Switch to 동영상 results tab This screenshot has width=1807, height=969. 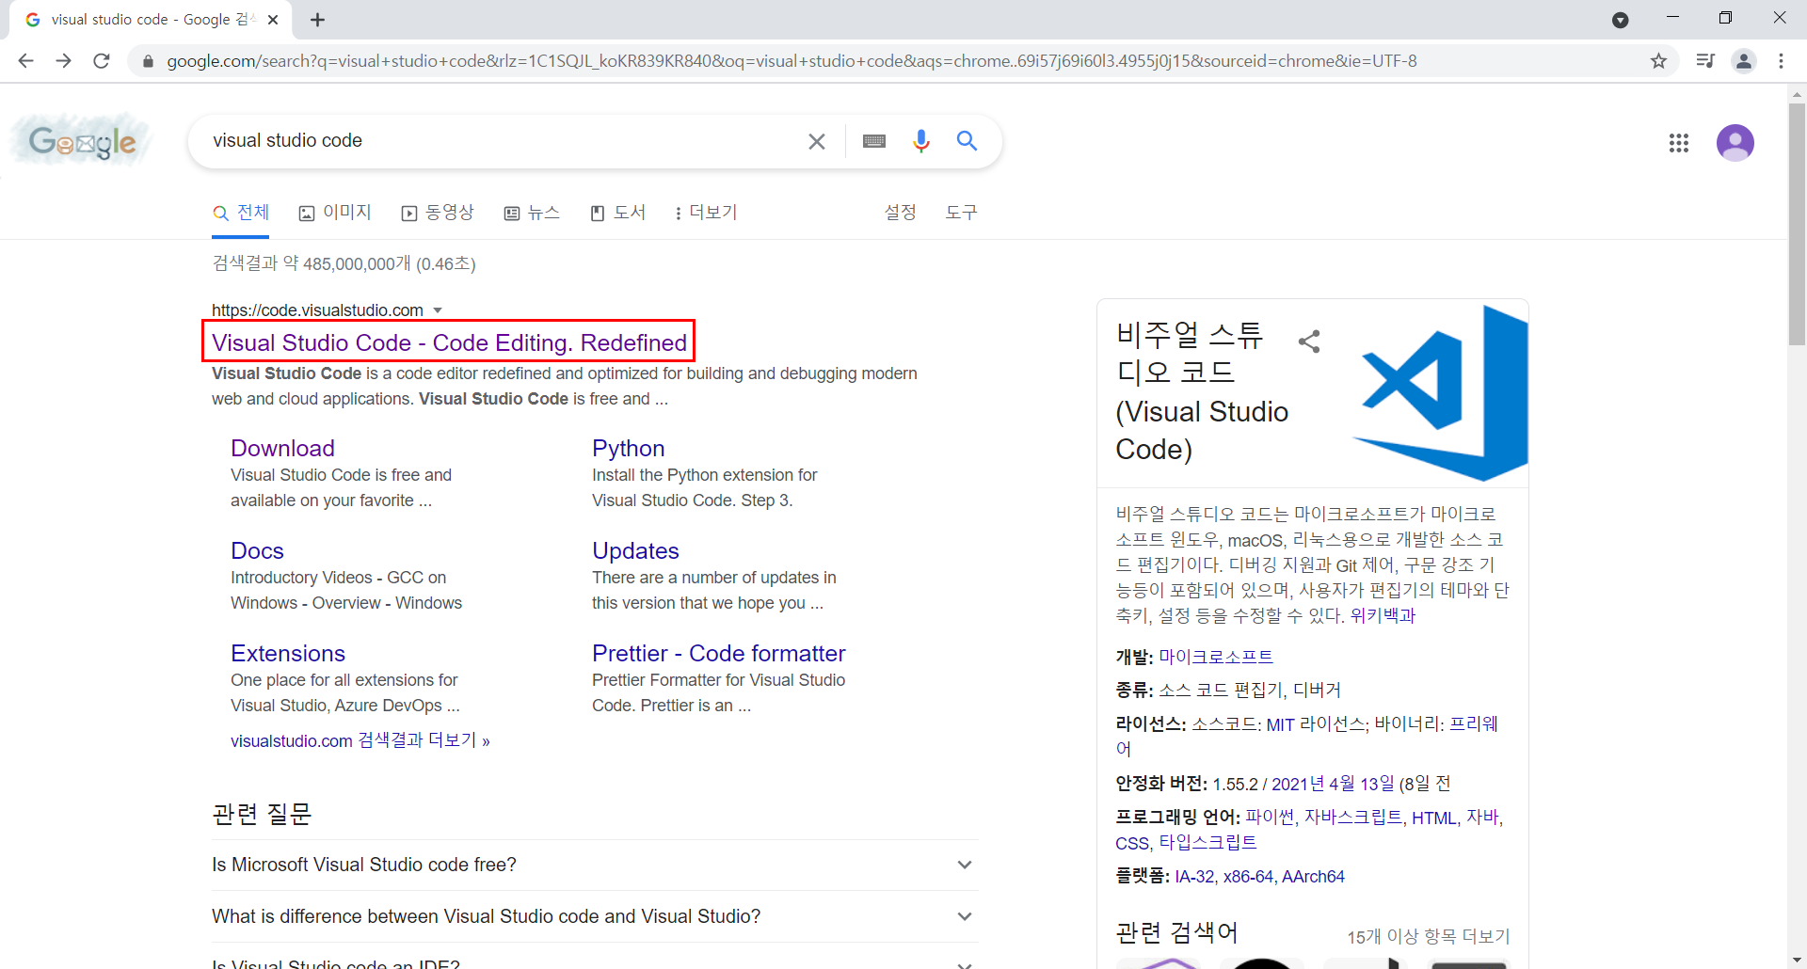(438, 213)
